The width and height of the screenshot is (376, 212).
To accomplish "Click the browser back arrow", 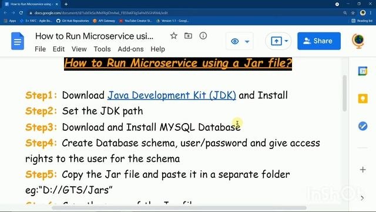I will pos(5,13).
